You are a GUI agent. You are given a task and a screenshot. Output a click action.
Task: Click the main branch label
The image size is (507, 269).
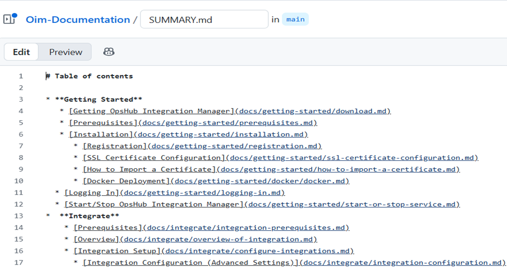tap(295, 19)
